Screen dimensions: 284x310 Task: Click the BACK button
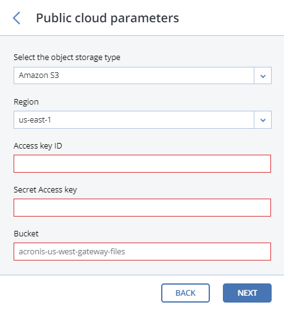185,293
